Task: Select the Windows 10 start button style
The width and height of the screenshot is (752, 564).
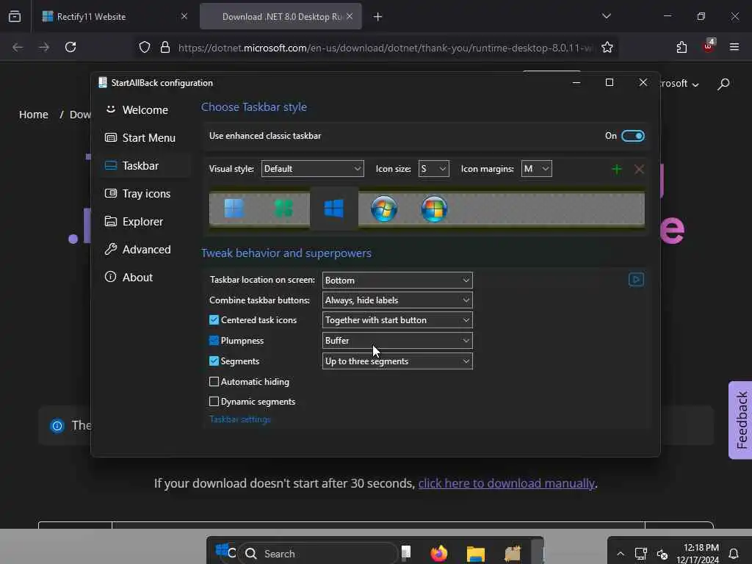Action: click(x=334, y=209)
